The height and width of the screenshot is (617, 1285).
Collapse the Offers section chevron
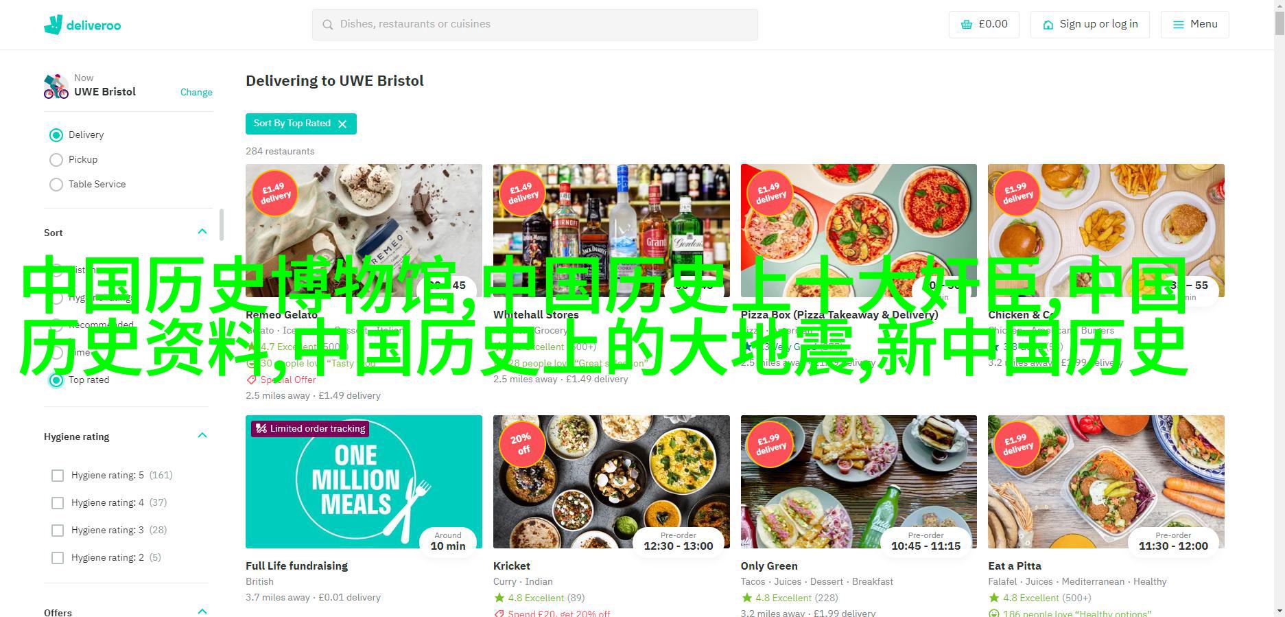pos(202,611)
